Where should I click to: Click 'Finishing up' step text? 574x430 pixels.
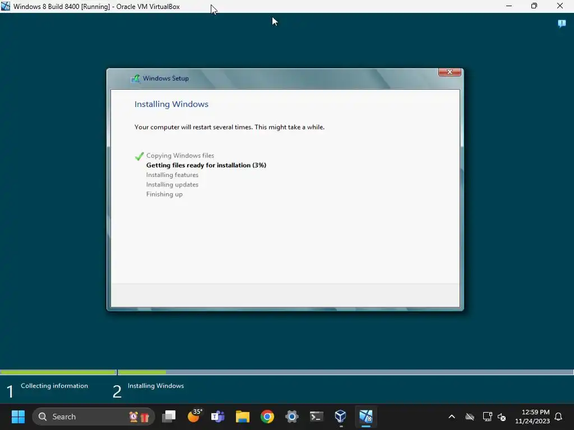164,194
